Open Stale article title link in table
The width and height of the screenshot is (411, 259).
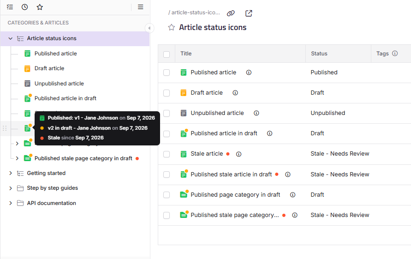[x=207, y=154]
